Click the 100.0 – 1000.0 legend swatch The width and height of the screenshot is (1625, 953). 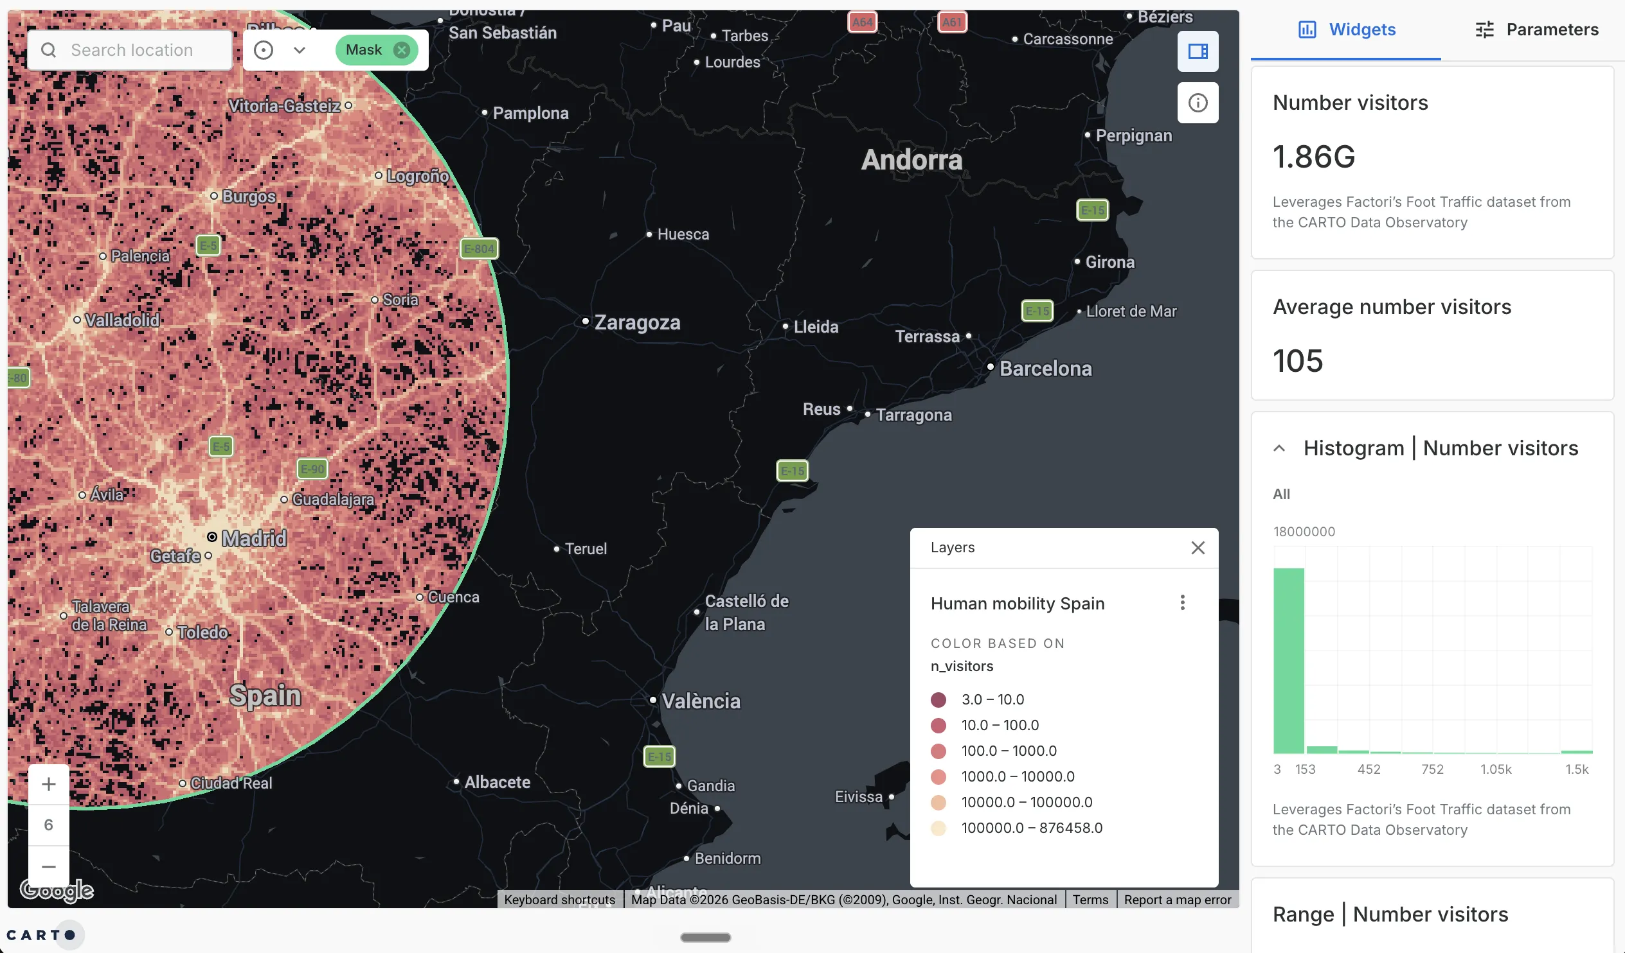click(938, 751)
